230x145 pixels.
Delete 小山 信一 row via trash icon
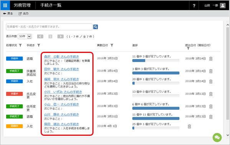(x=211, y=106)
